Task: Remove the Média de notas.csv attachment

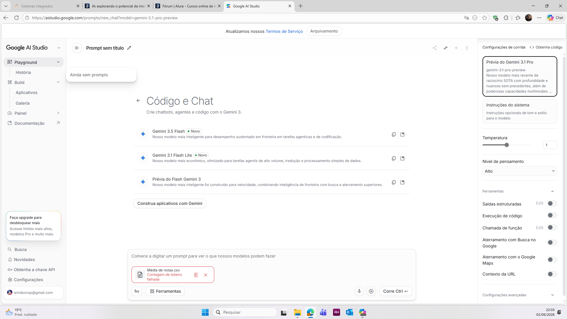Action: 206,275
